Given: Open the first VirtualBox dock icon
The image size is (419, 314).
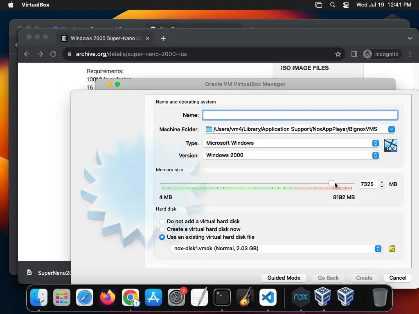Looking at the screenshot, I should click(x=323, y=297).
